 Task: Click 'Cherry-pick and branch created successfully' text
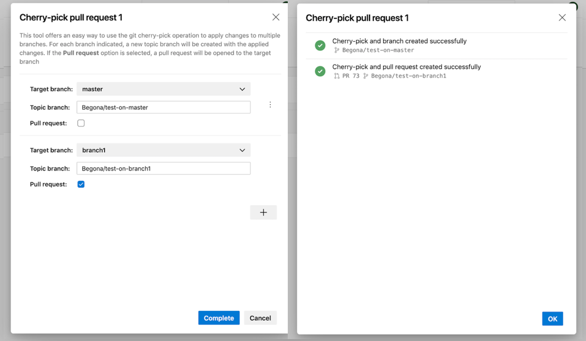pyautogui.click(x=399, y=41)
